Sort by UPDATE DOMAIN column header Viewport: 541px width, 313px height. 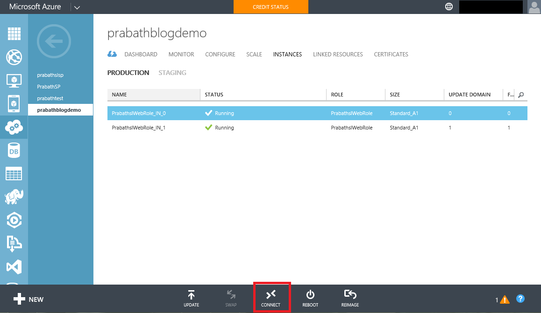click(x=474, y=95)
